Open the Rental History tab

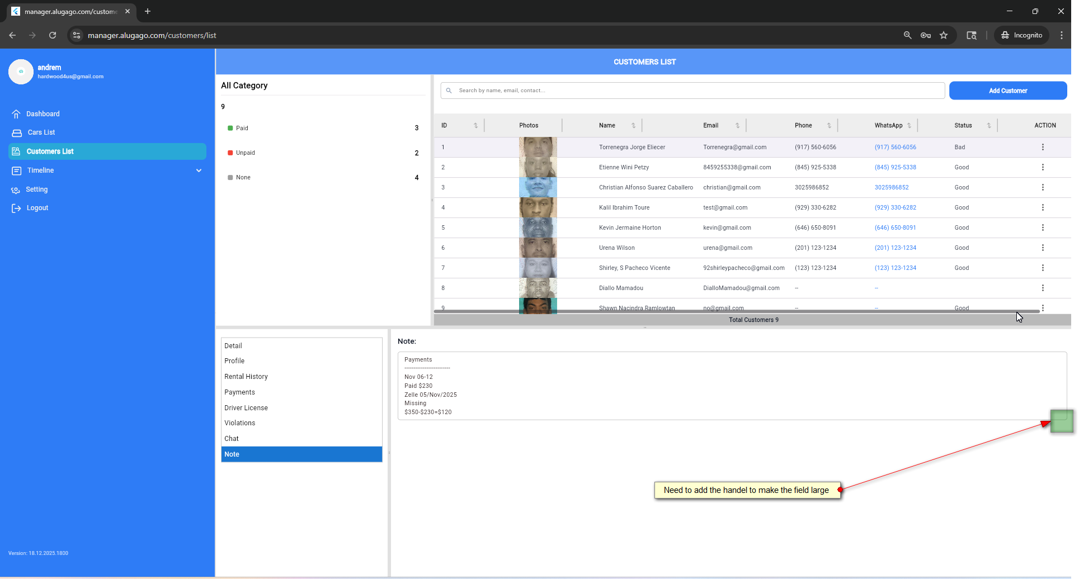[246, 377]
